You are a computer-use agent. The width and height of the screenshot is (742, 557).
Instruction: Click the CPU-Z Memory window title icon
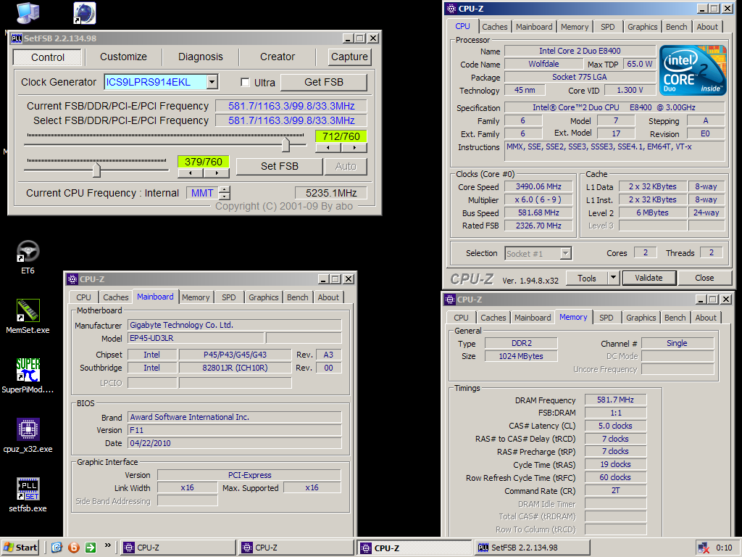pyautogui.click(x=450, y=300)
